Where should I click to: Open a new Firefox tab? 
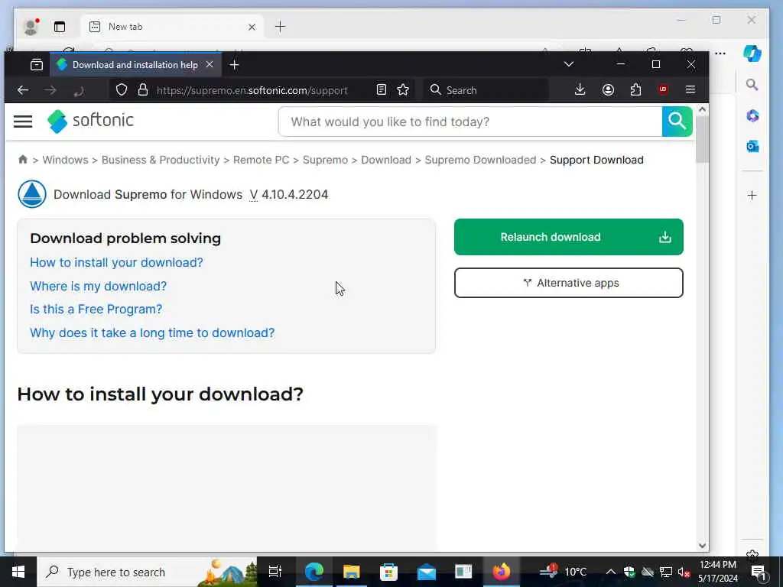click(234, 64)
